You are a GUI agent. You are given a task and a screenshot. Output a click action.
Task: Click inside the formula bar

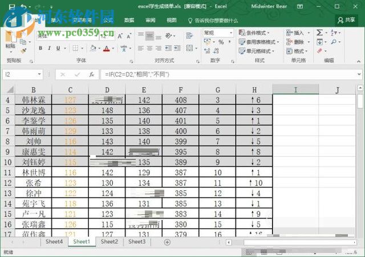click(228, 75)
